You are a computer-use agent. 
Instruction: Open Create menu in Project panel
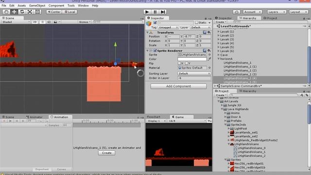click(x=221, y=95)
